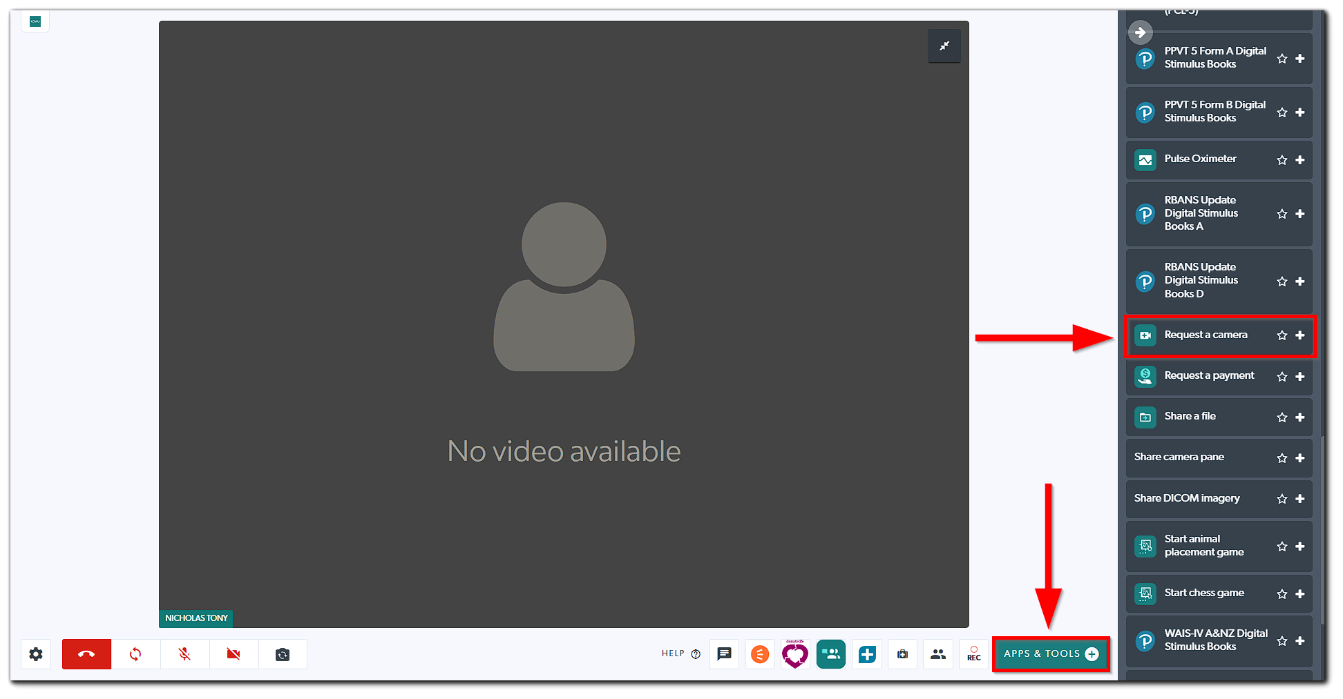
Task: Click plus next to Share camera pane
Action: 1300,458
